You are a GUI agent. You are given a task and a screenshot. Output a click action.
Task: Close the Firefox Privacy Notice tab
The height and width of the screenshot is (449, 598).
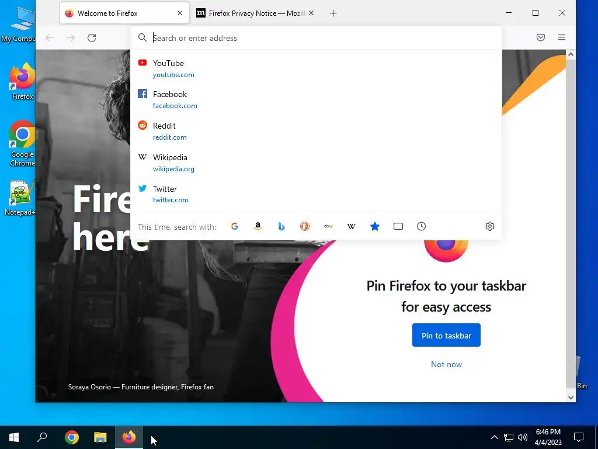point(311,13)
